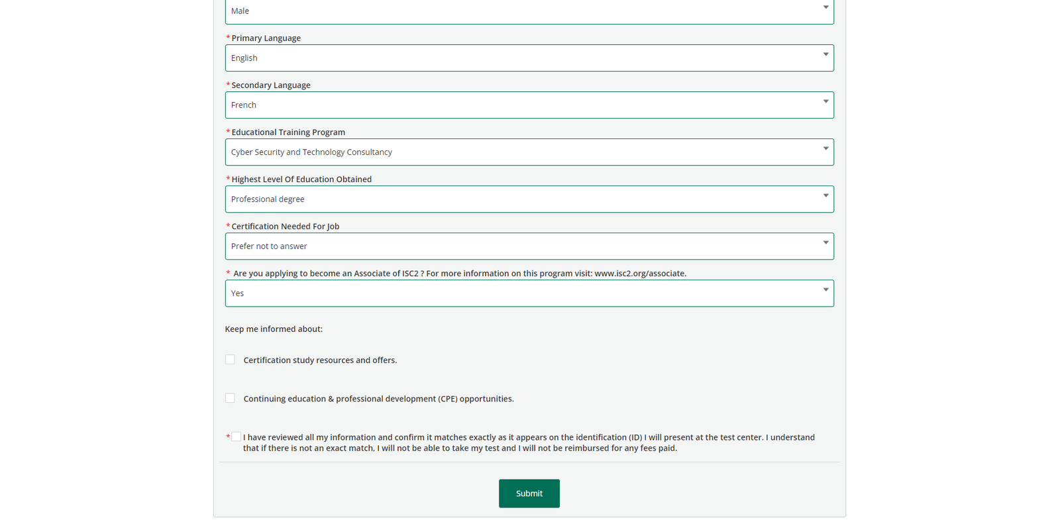This screenshot has height=526, width=1060.
Task: Click the Submit button
Action: pos(529,493)
